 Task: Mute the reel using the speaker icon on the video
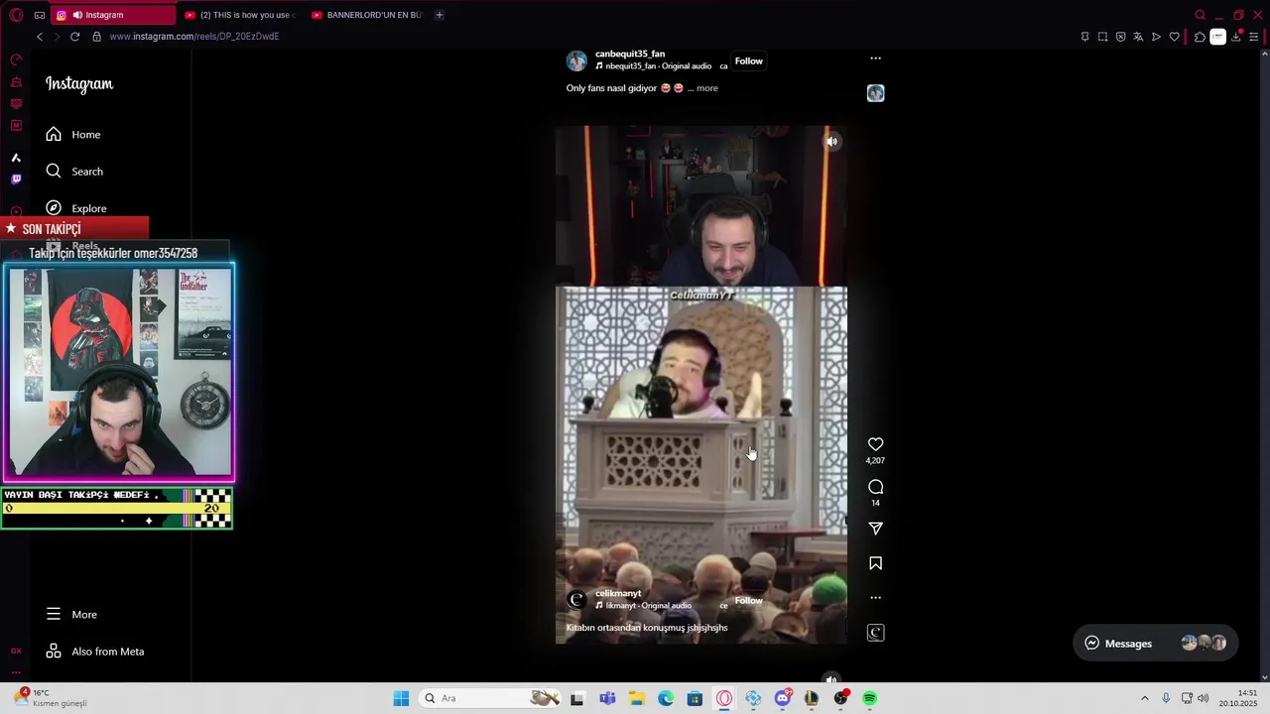click(x=831, y=142)
